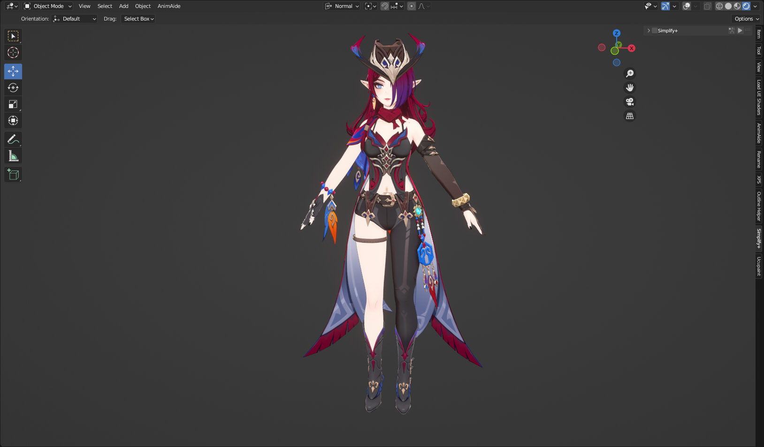Screen dimensions: 764x447
Task: Toggle proportional editing
Action: [x=412, y=6]
